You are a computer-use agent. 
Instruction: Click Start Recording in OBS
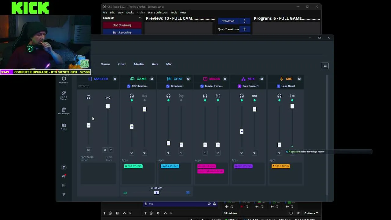122,32
